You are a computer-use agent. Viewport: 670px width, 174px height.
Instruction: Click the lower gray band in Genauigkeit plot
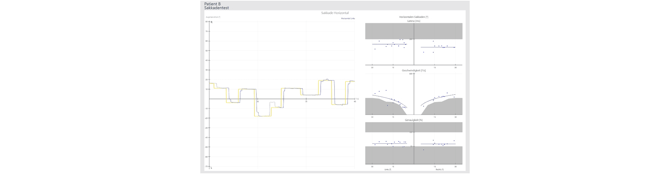(x=414, y=155)
